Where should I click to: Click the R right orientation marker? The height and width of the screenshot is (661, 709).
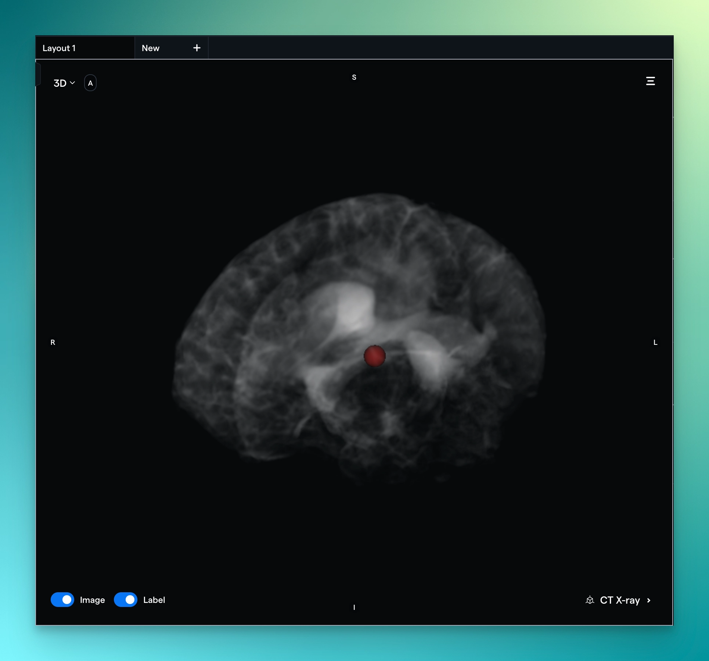(53, 342)
